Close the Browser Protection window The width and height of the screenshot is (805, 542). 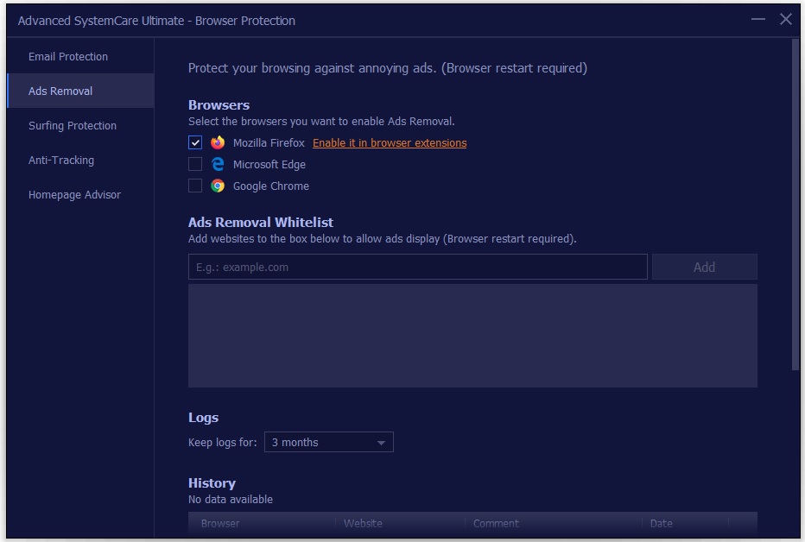point(785,19)
